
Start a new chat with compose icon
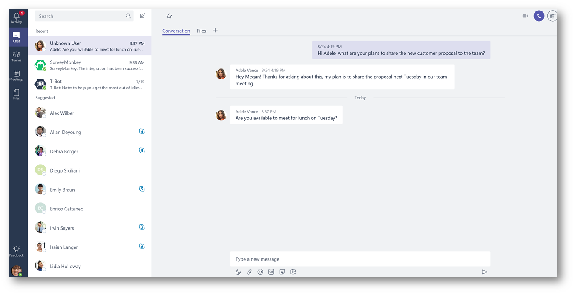142,16
